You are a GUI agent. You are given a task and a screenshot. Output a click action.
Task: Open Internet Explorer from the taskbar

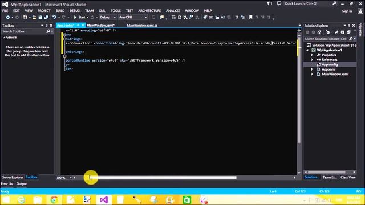pyautogui.click(x=21, y=200)
